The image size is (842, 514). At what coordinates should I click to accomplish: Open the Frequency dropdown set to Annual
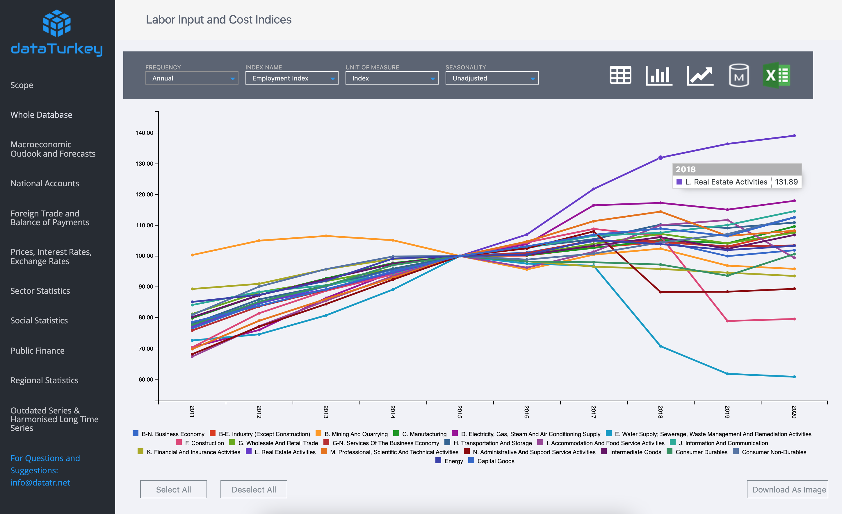(192, 78)
